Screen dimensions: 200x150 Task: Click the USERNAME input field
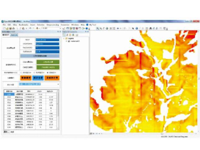(47, 44)
